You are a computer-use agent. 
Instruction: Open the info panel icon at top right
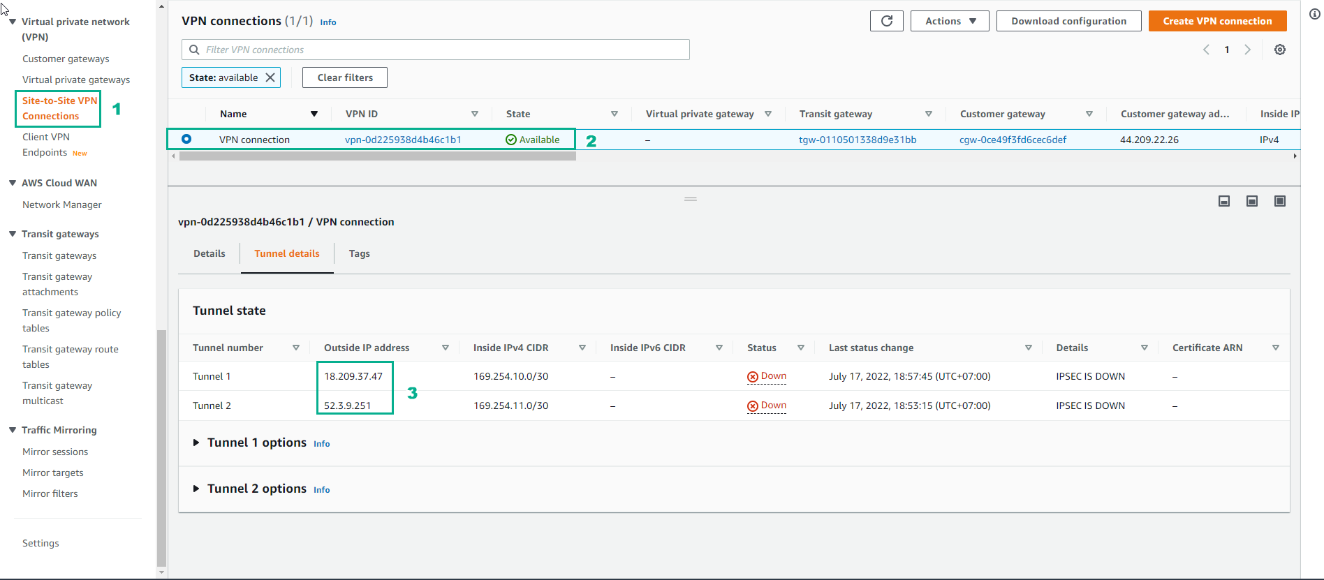(x=1315, y=14)
